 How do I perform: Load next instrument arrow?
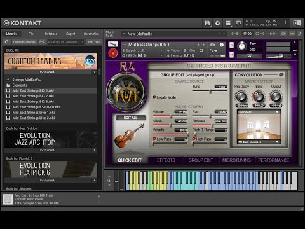point(204,45)
